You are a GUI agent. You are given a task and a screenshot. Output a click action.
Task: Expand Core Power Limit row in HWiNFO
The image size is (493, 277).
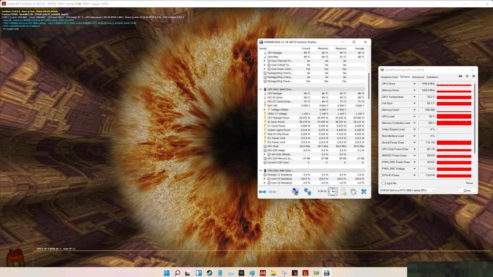point(265,69)
